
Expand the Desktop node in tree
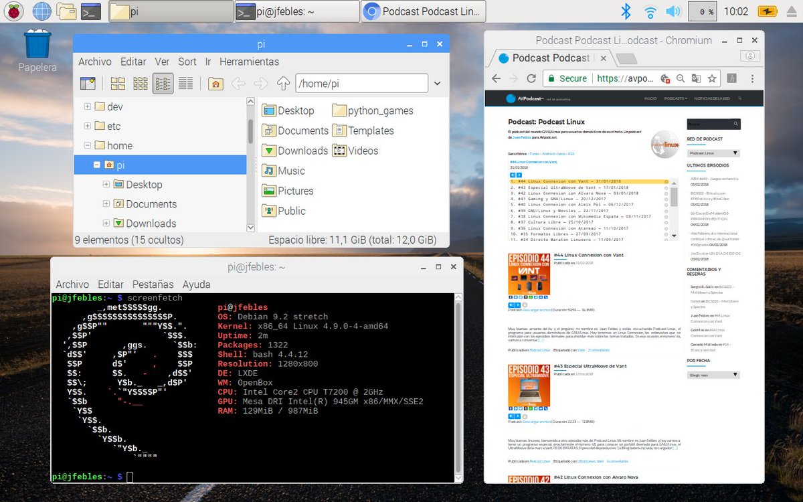click(x=106, y=184)
